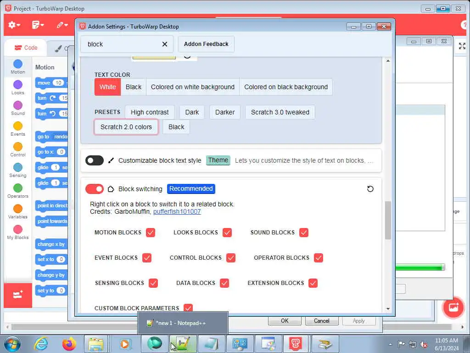Uncheck Control Blocks checkbox
The width and height of the screenshot is (470, 353).
[231, 258]
